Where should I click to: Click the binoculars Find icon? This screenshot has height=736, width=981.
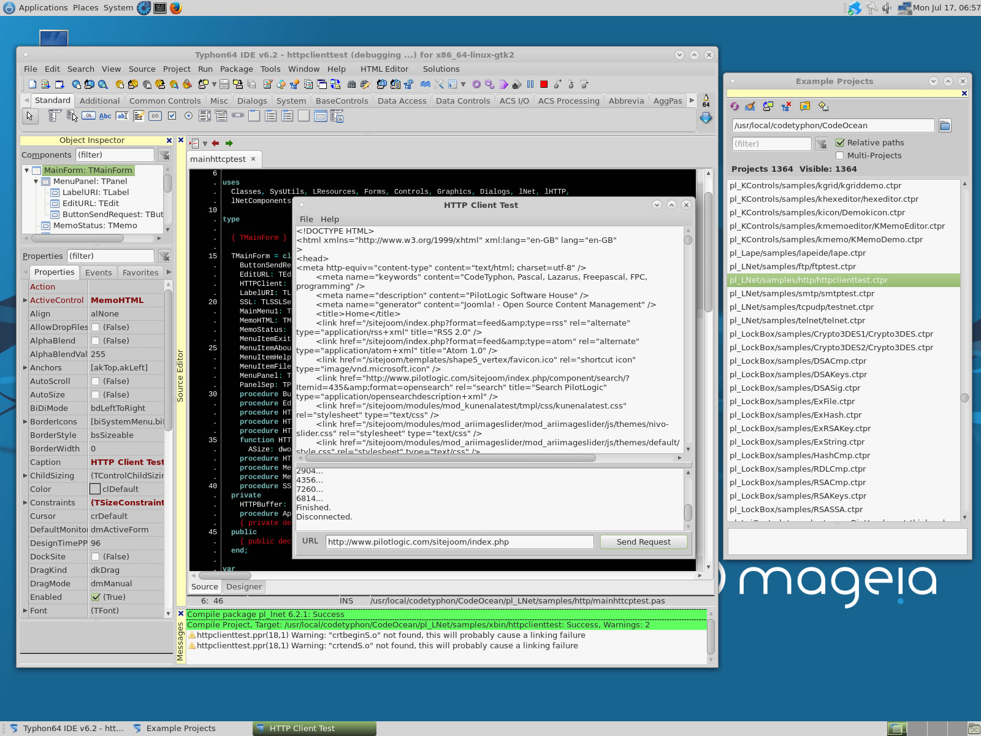[351, 84]
